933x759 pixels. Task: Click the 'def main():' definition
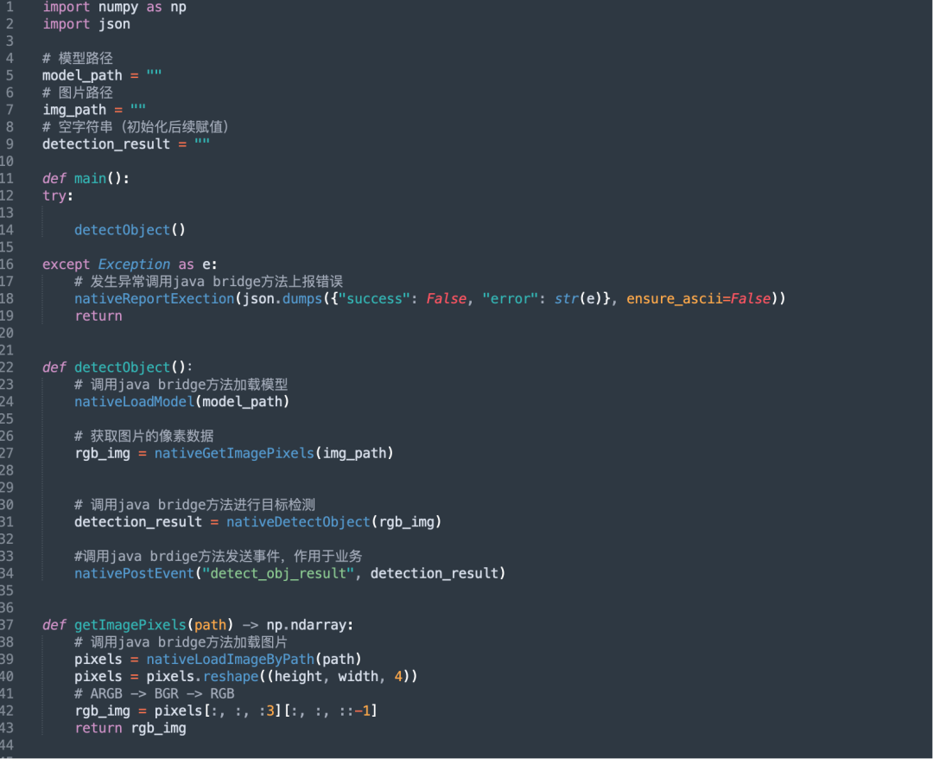pyautogui.click(x=86, y=179)
